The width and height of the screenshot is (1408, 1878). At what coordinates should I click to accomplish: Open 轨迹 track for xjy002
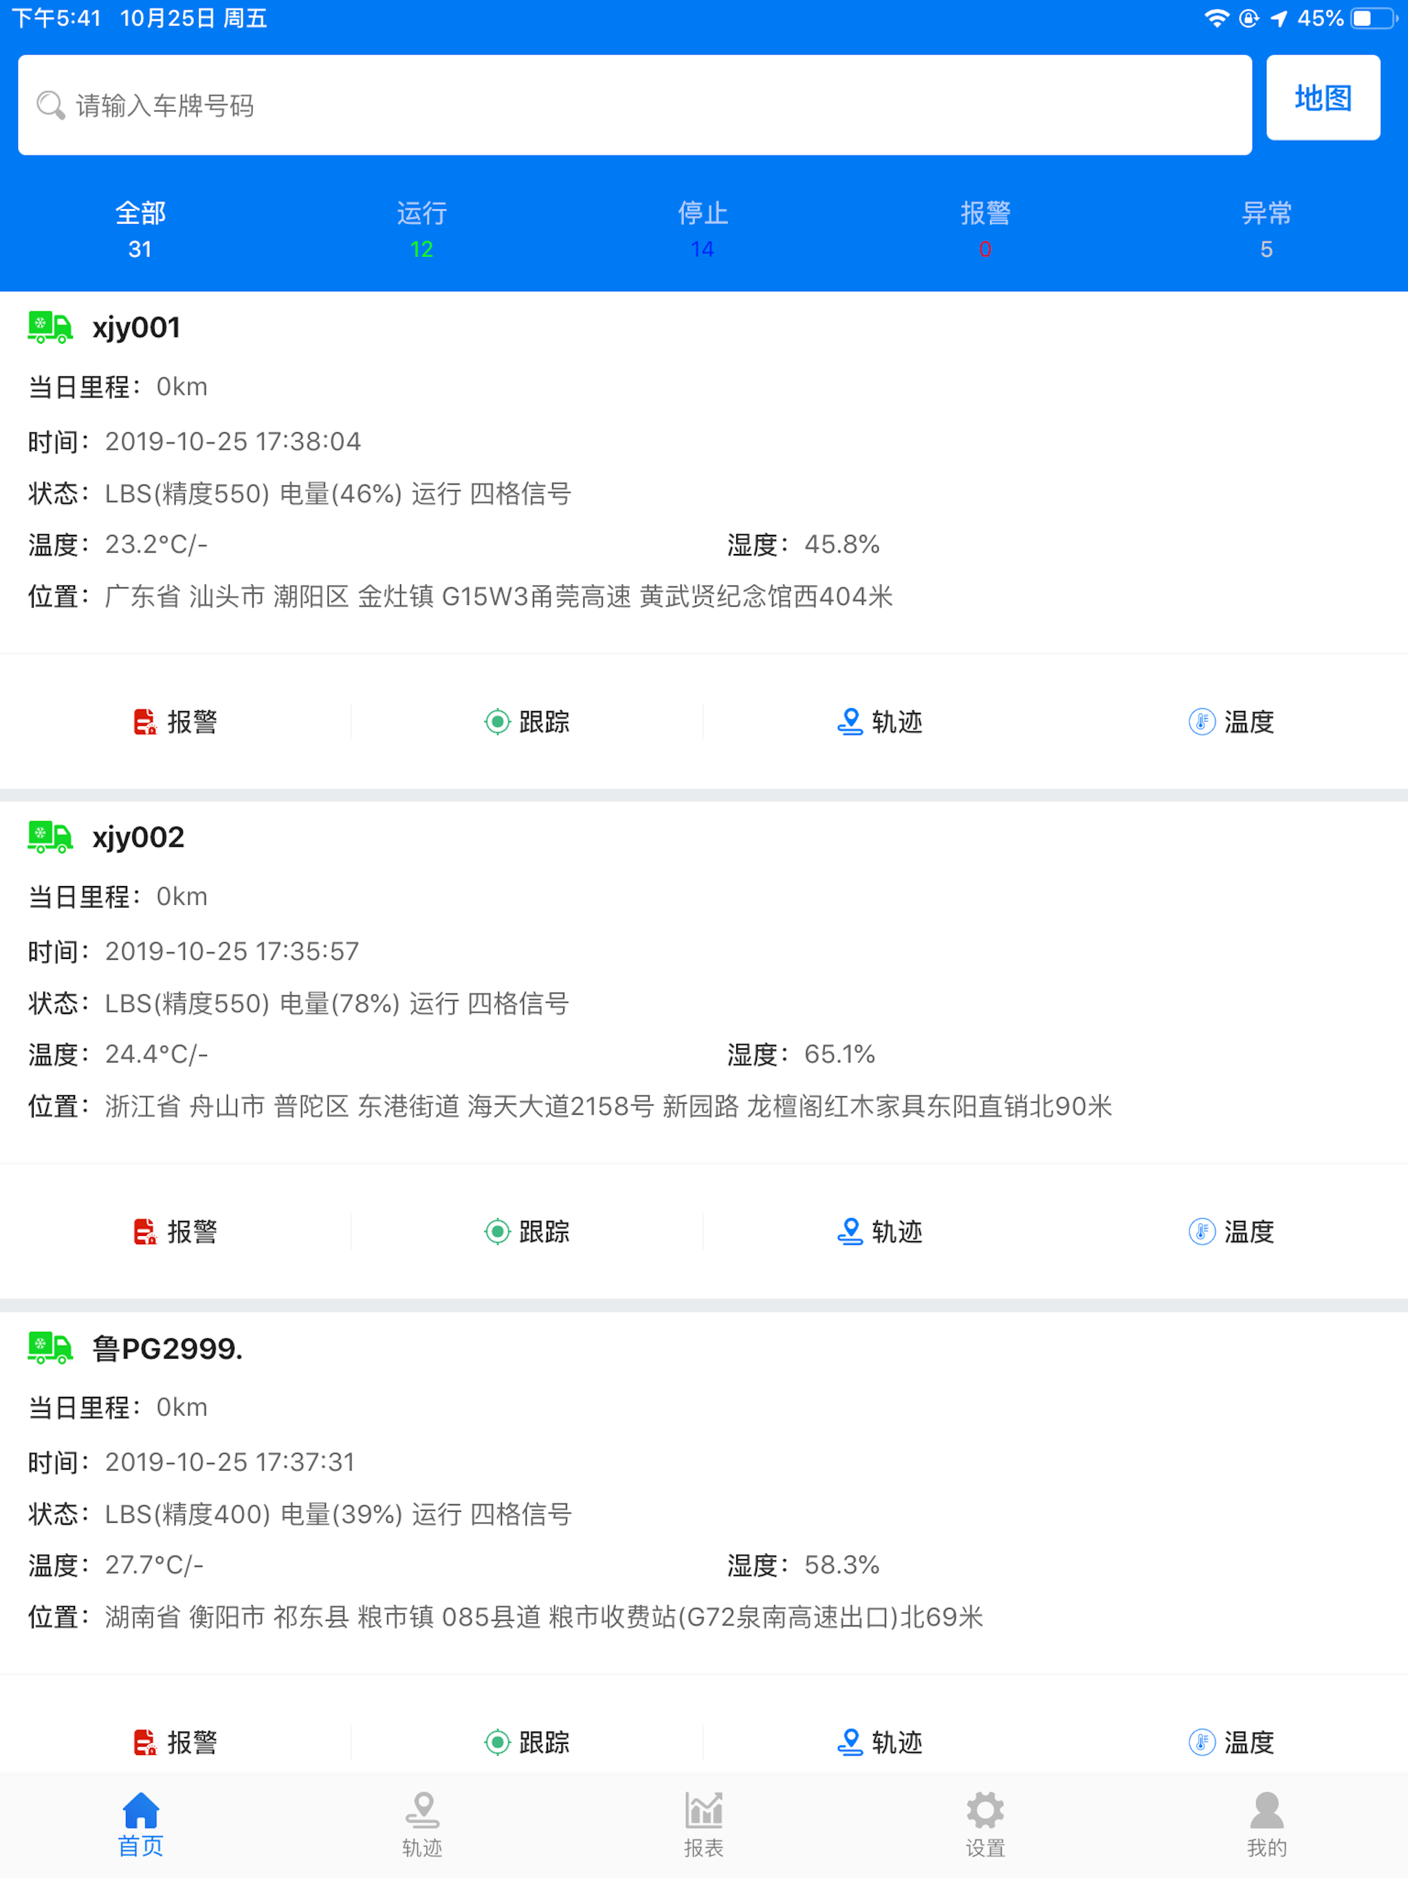pyautogui.click(x=879, y=1231)
